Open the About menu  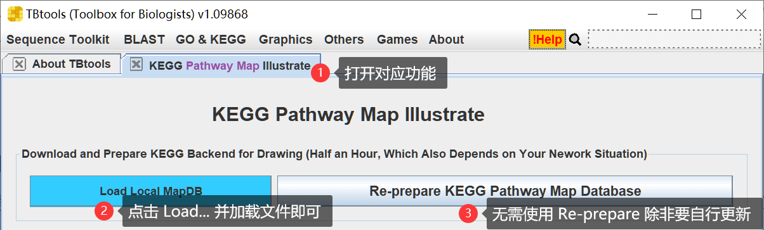pos(446,39)
